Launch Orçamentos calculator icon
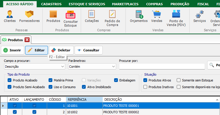The height and width of the screenshot is (115, 220). click(x=139, y=14)
